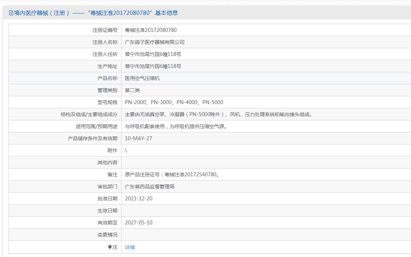
Task: Click the document icon beside the page title
Action: tap(11, 13)
